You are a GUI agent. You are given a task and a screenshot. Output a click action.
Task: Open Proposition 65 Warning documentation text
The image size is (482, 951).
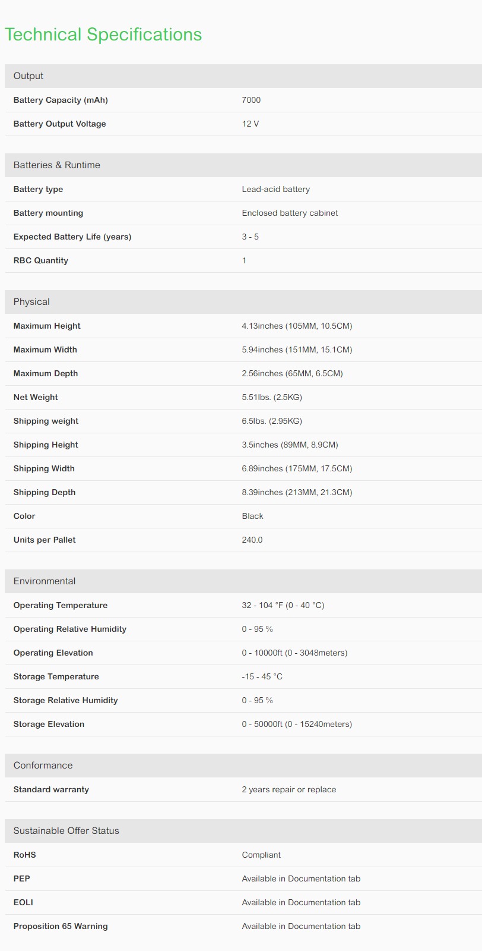point(301,926)
